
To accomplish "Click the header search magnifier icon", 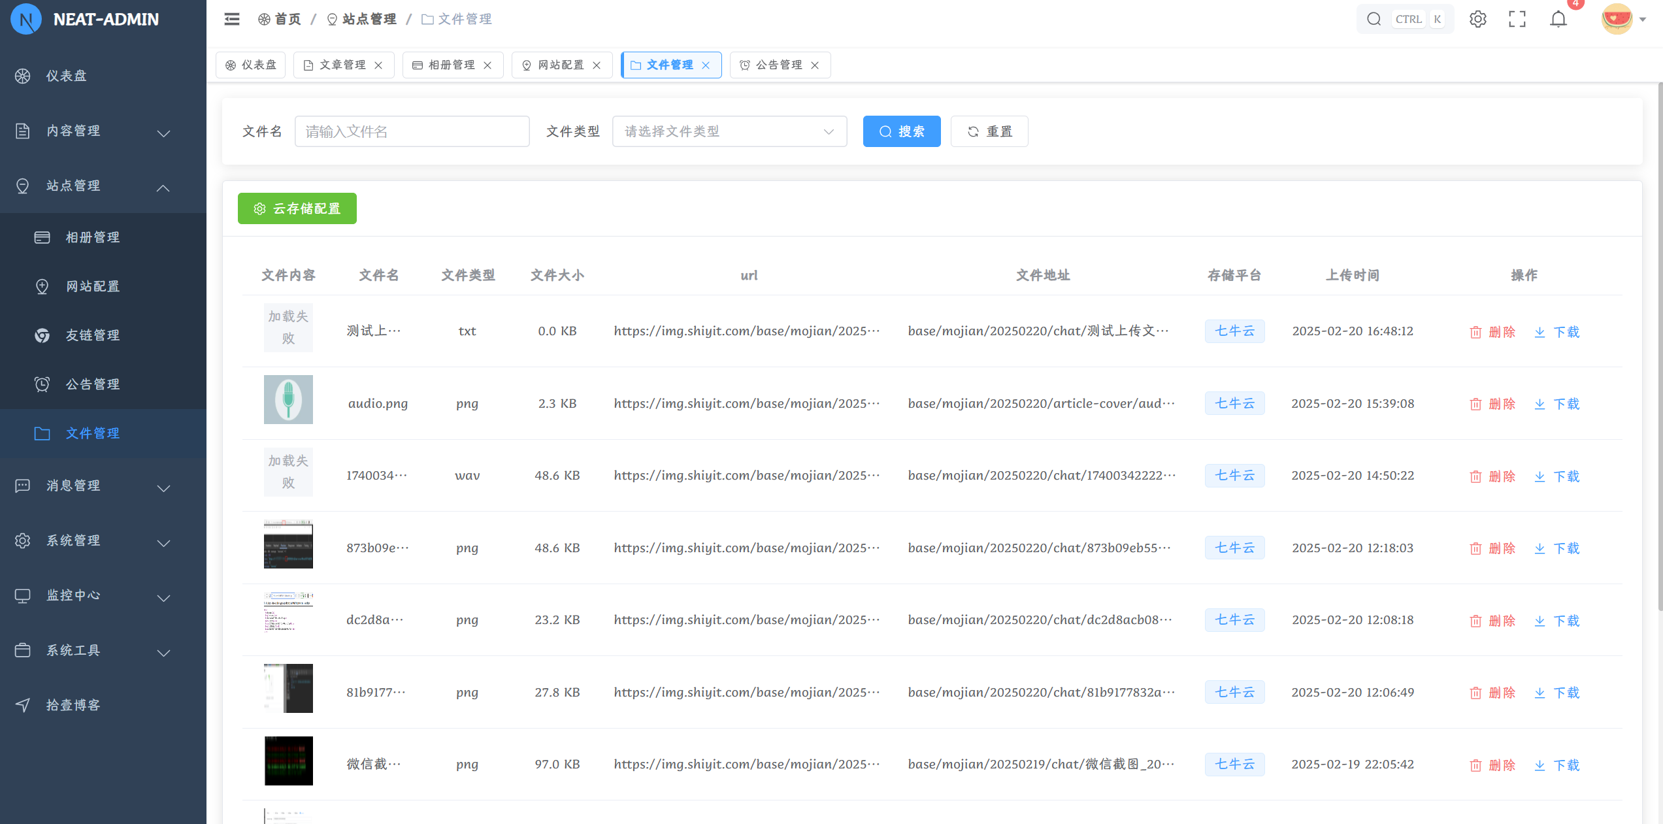I will click(1374, 19).
